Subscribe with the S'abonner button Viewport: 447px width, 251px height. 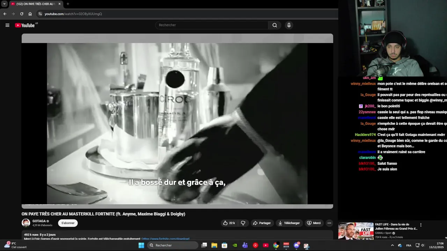click(68, 223)
